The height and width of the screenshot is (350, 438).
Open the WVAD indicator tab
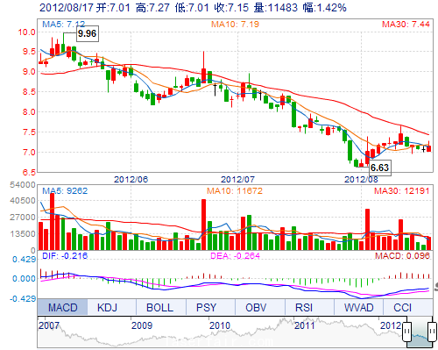point(358,307)
